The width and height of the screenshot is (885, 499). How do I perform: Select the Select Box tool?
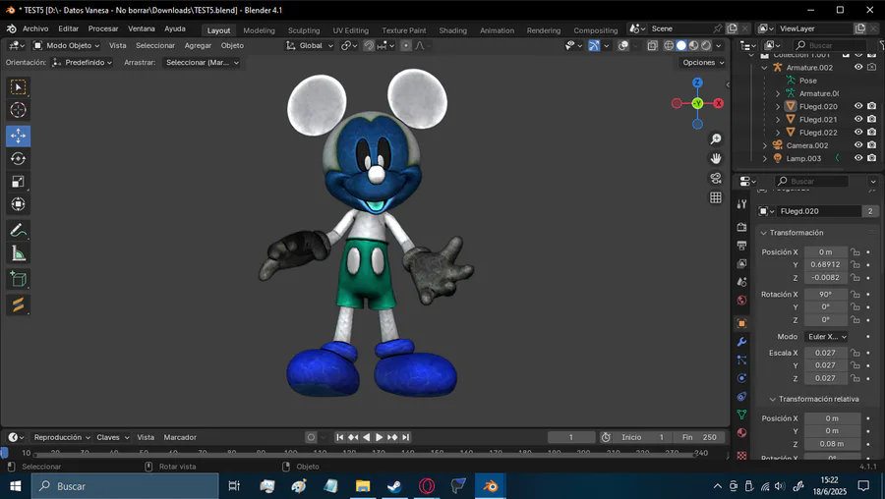(18, 87)
